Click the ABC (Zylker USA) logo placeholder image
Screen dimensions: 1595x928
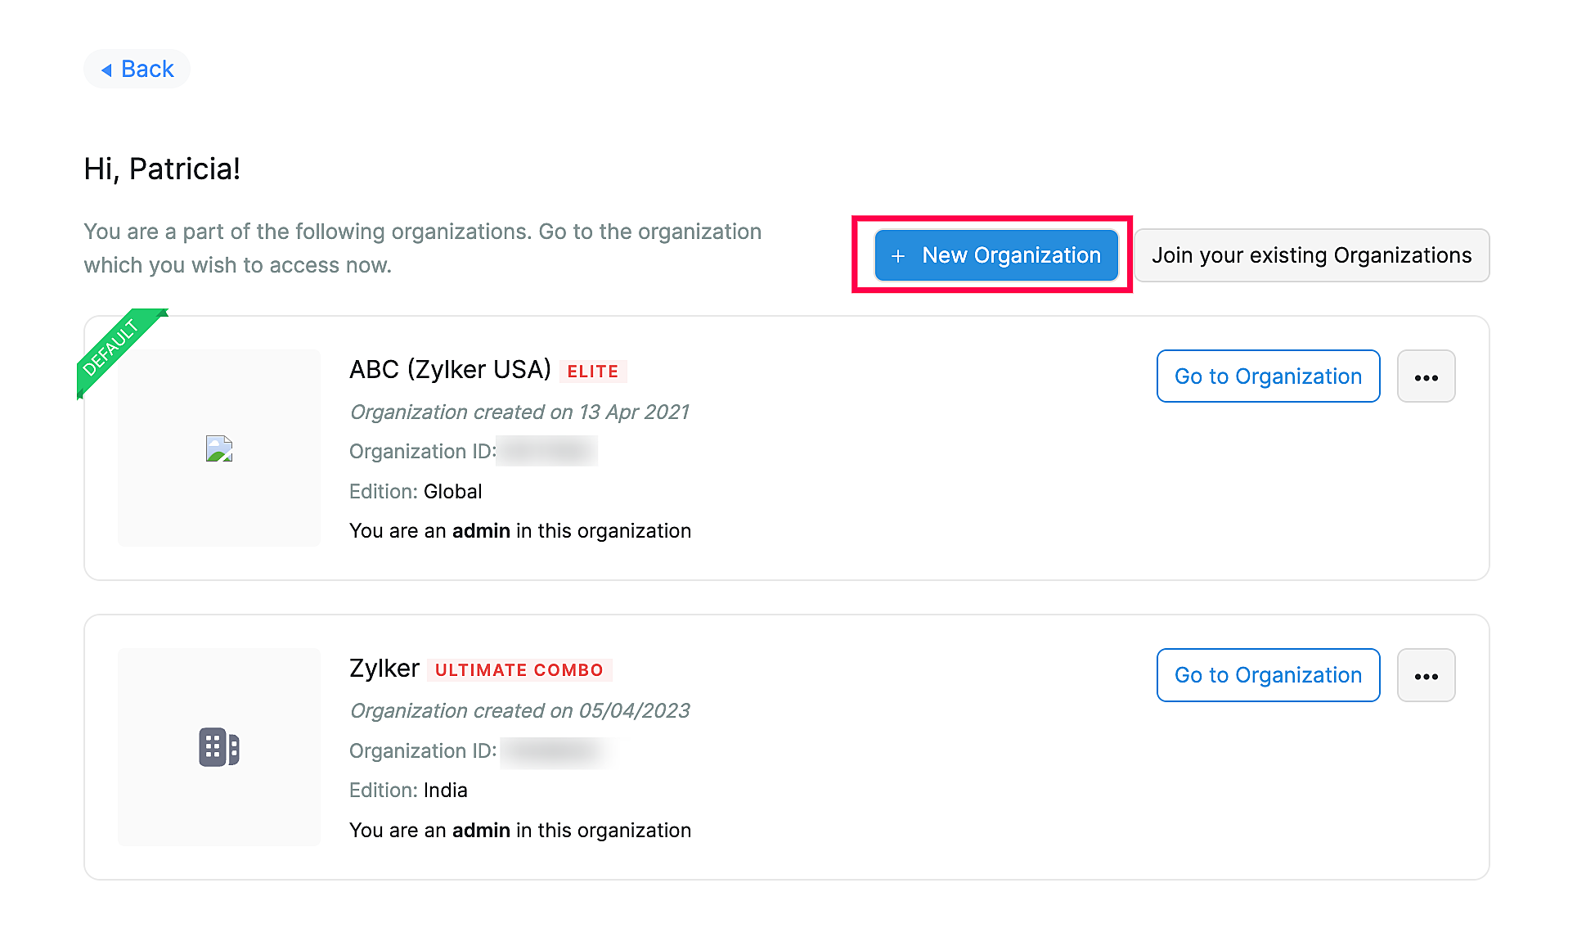click(x=219, y=448)
